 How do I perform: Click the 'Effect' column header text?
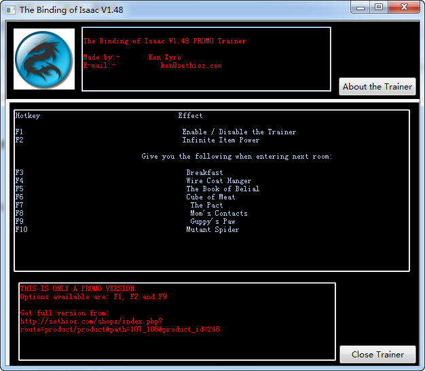point(190,115)
